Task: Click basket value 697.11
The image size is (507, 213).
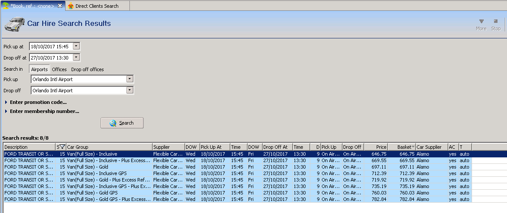Action: point(407,167)
